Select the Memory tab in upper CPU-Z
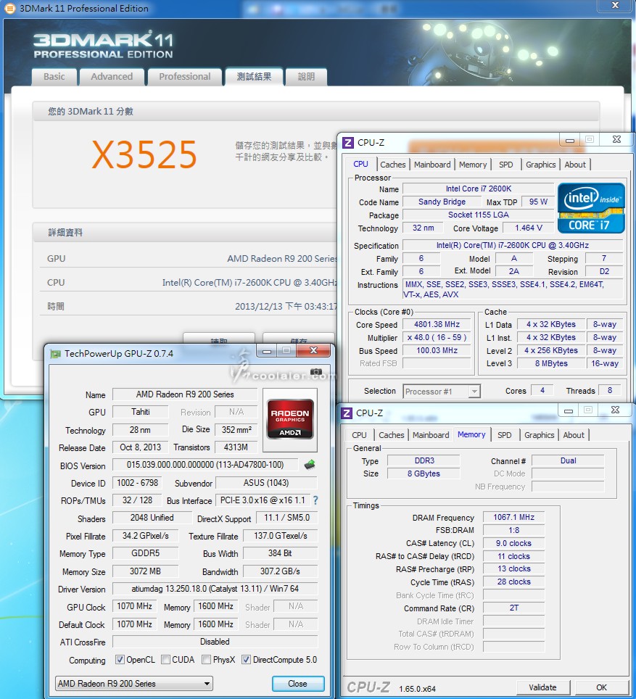 473,165
